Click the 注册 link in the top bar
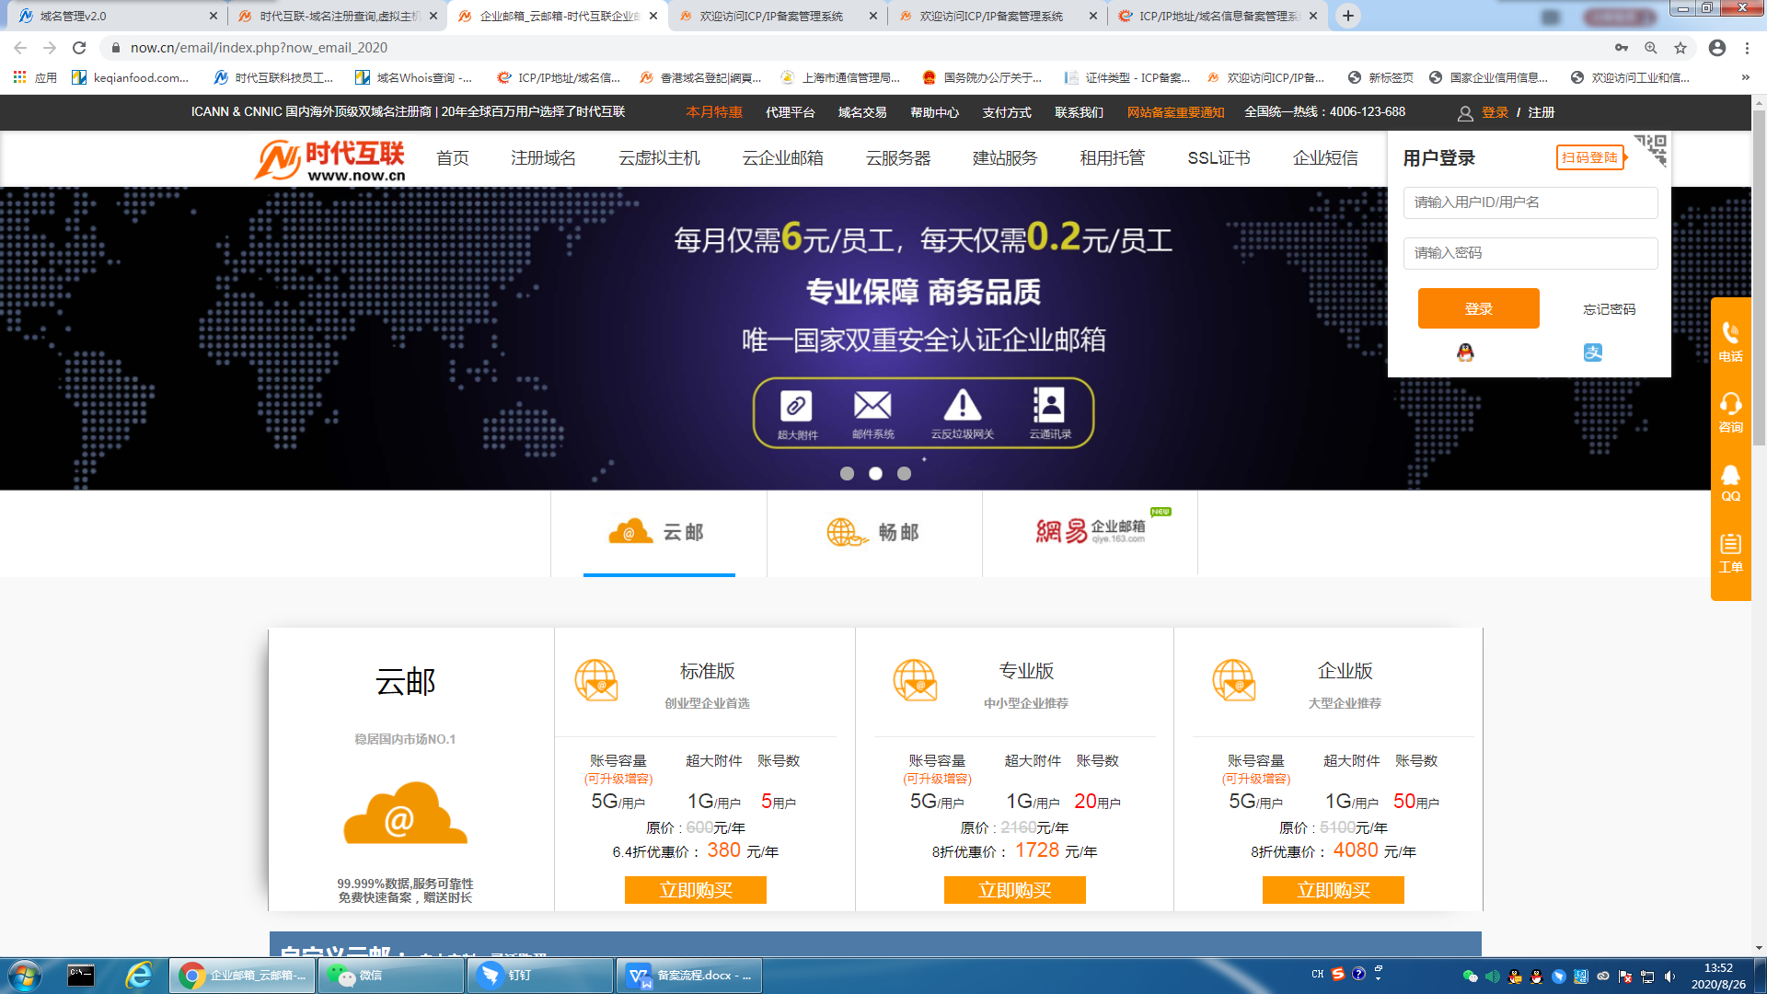The height and width of the screenshot is (994, 1767). [1542, 112]
